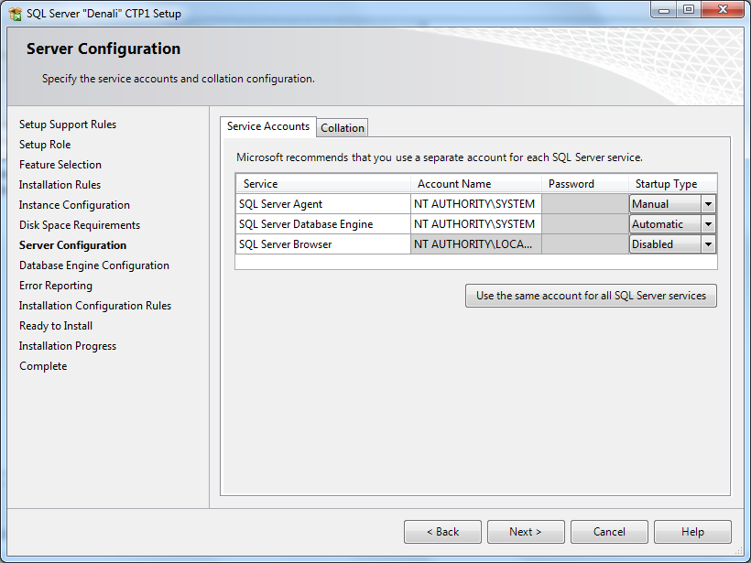751x563 pixels.
Task: Open the Startup Type dropdown for SQL Server Database Engine
Action: tap(708, 224)
